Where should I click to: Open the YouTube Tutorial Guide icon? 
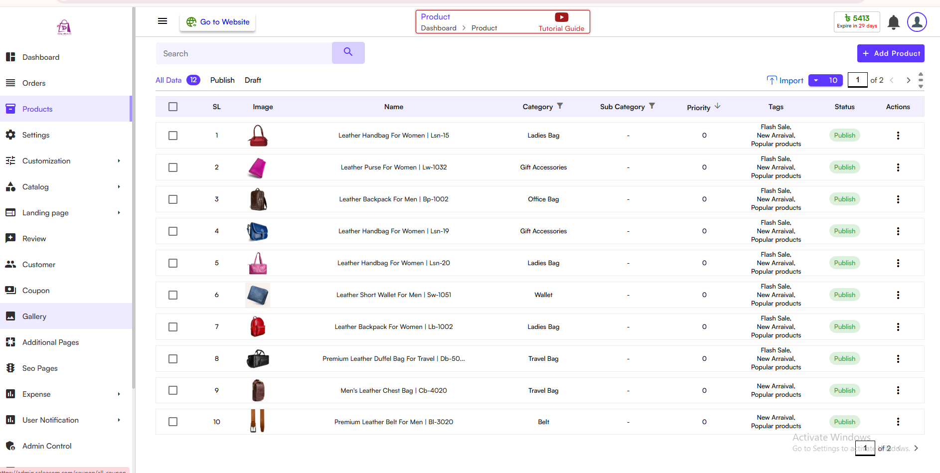point(561,17)
